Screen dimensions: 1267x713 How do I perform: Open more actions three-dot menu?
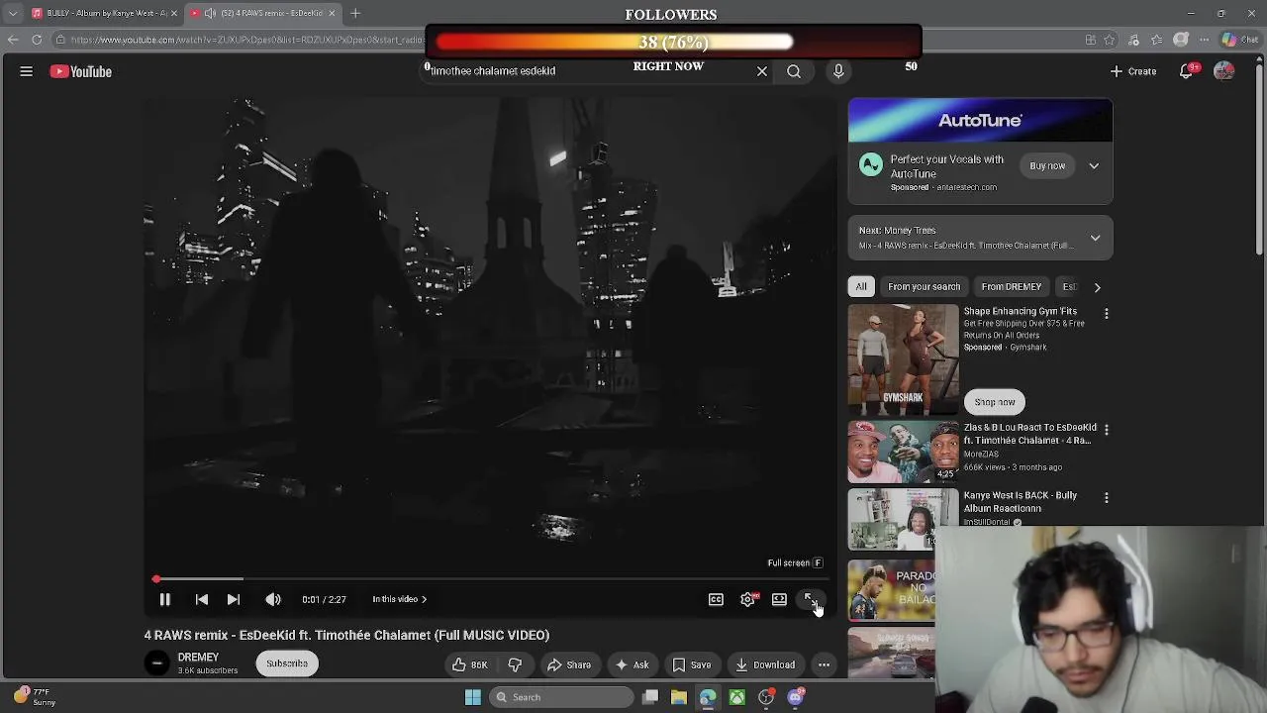click(824, 664)
